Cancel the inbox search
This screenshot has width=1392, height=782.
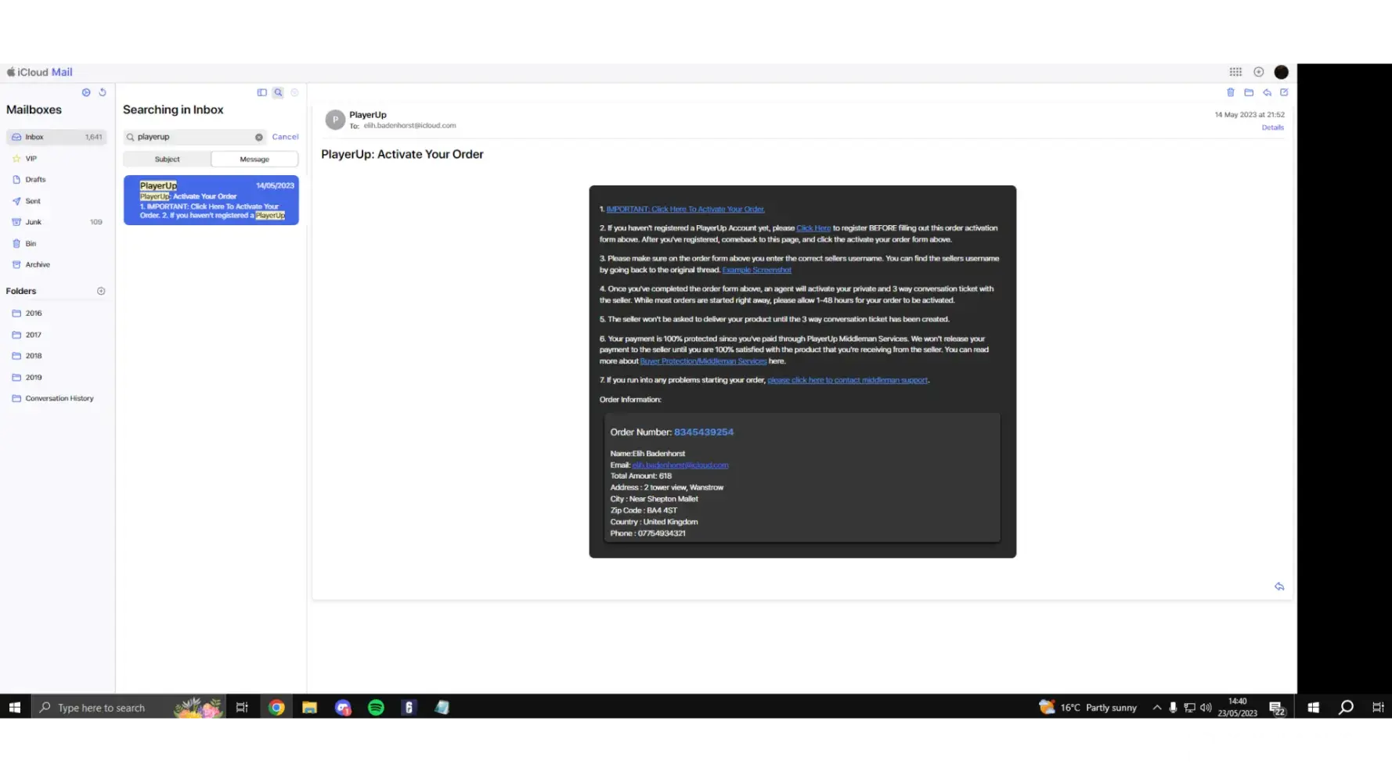click(285, 137)
